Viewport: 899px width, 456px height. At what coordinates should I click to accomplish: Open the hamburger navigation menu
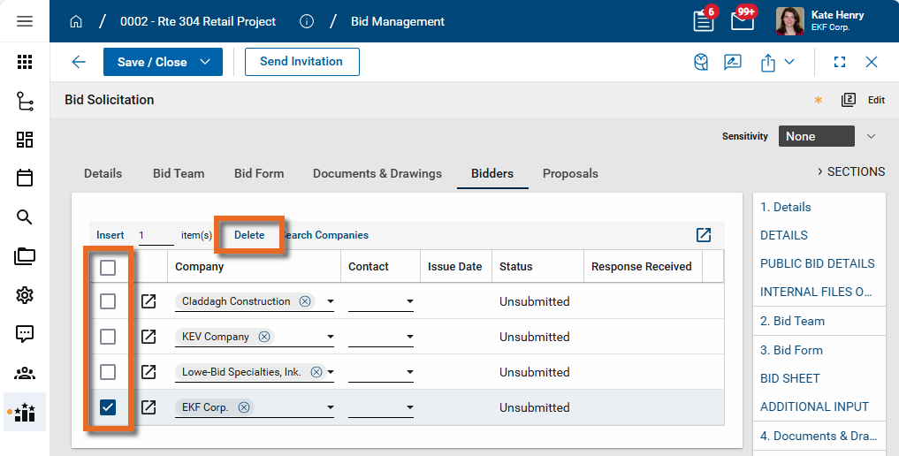pos(25,21)
